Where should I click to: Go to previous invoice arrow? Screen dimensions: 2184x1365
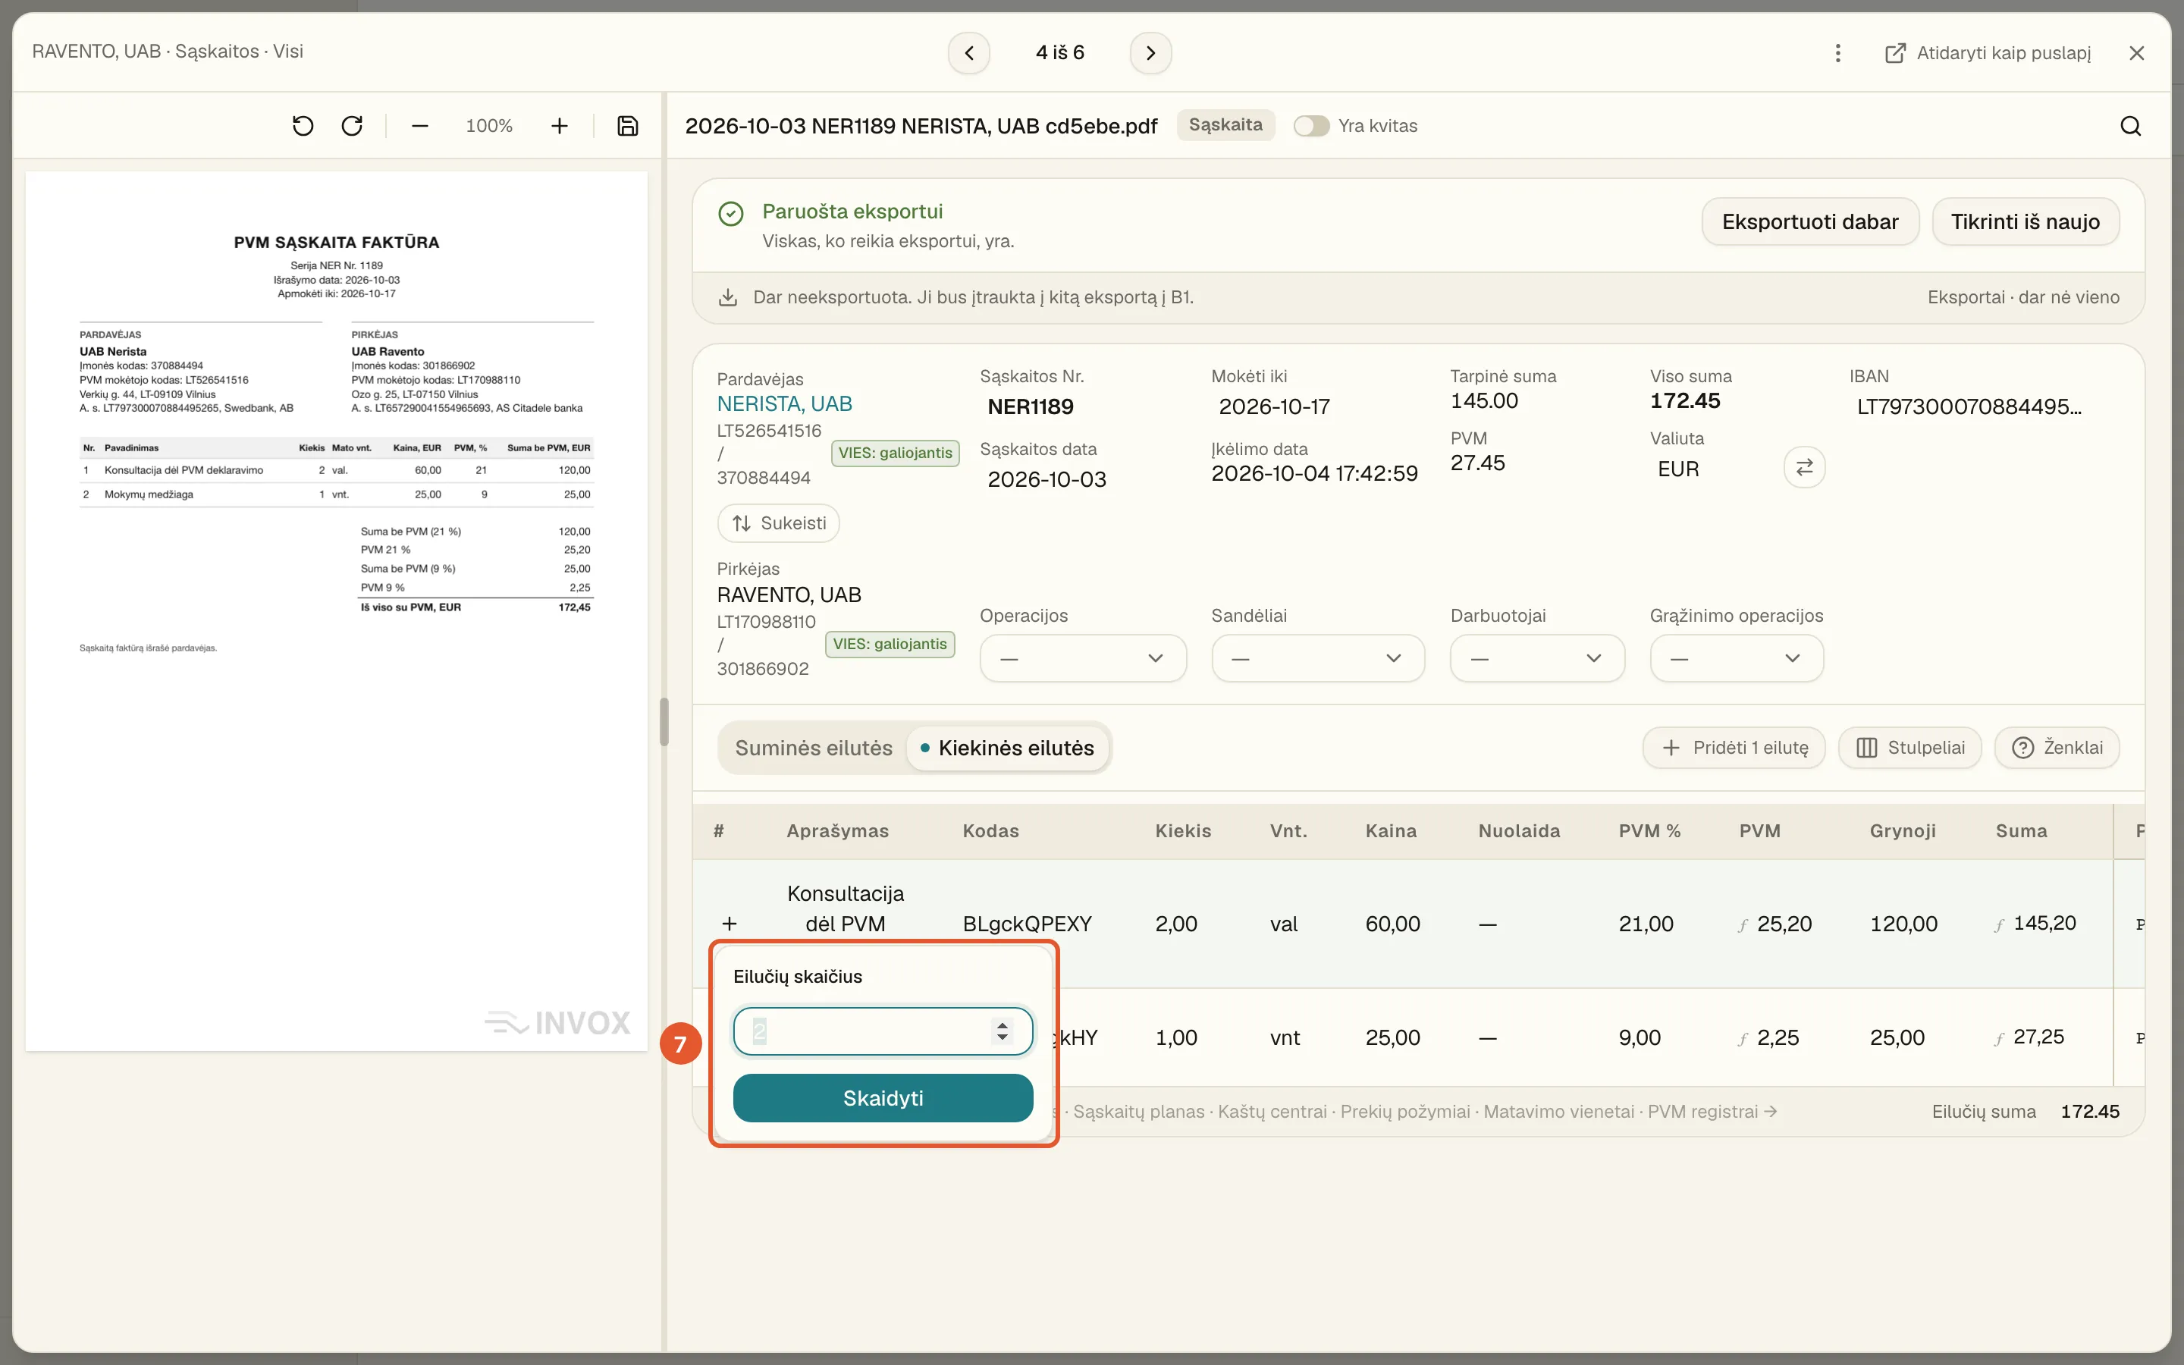968,52
